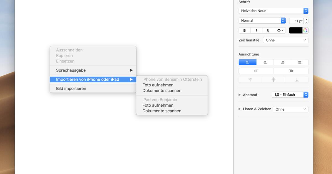
Task: Align text to the right
Action: pyautogui.click(x=282, y=62)
